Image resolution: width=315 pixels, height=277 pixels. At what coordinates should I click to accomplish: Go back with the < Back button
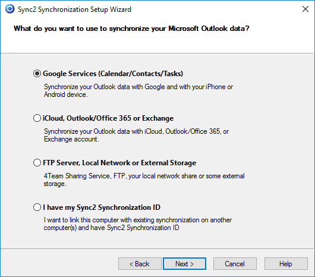(140, 264)
